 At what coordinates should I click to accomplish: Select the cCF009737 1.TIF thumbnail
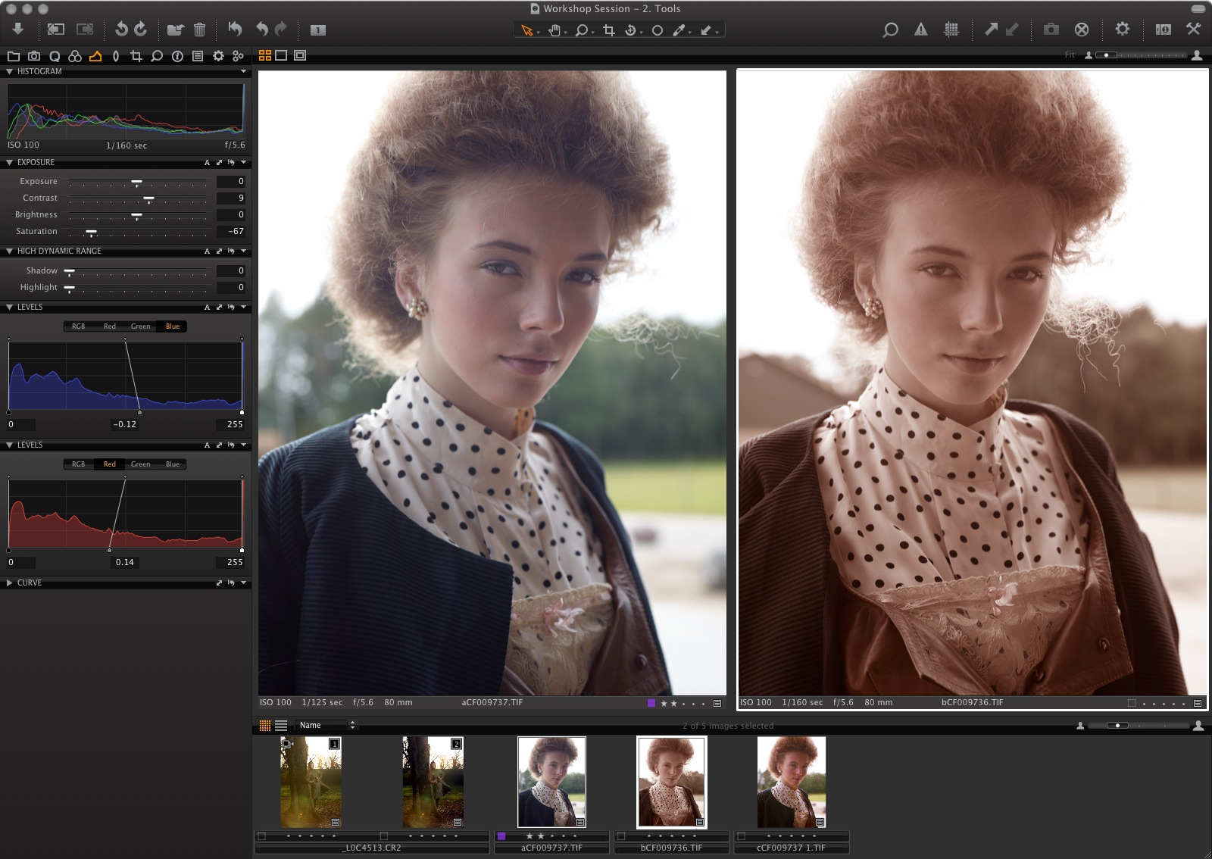coord(792,782)
